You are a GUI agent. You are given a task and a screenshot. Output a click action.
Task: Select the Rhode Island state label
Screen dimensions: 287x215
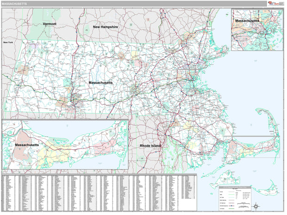coord(150,146)
